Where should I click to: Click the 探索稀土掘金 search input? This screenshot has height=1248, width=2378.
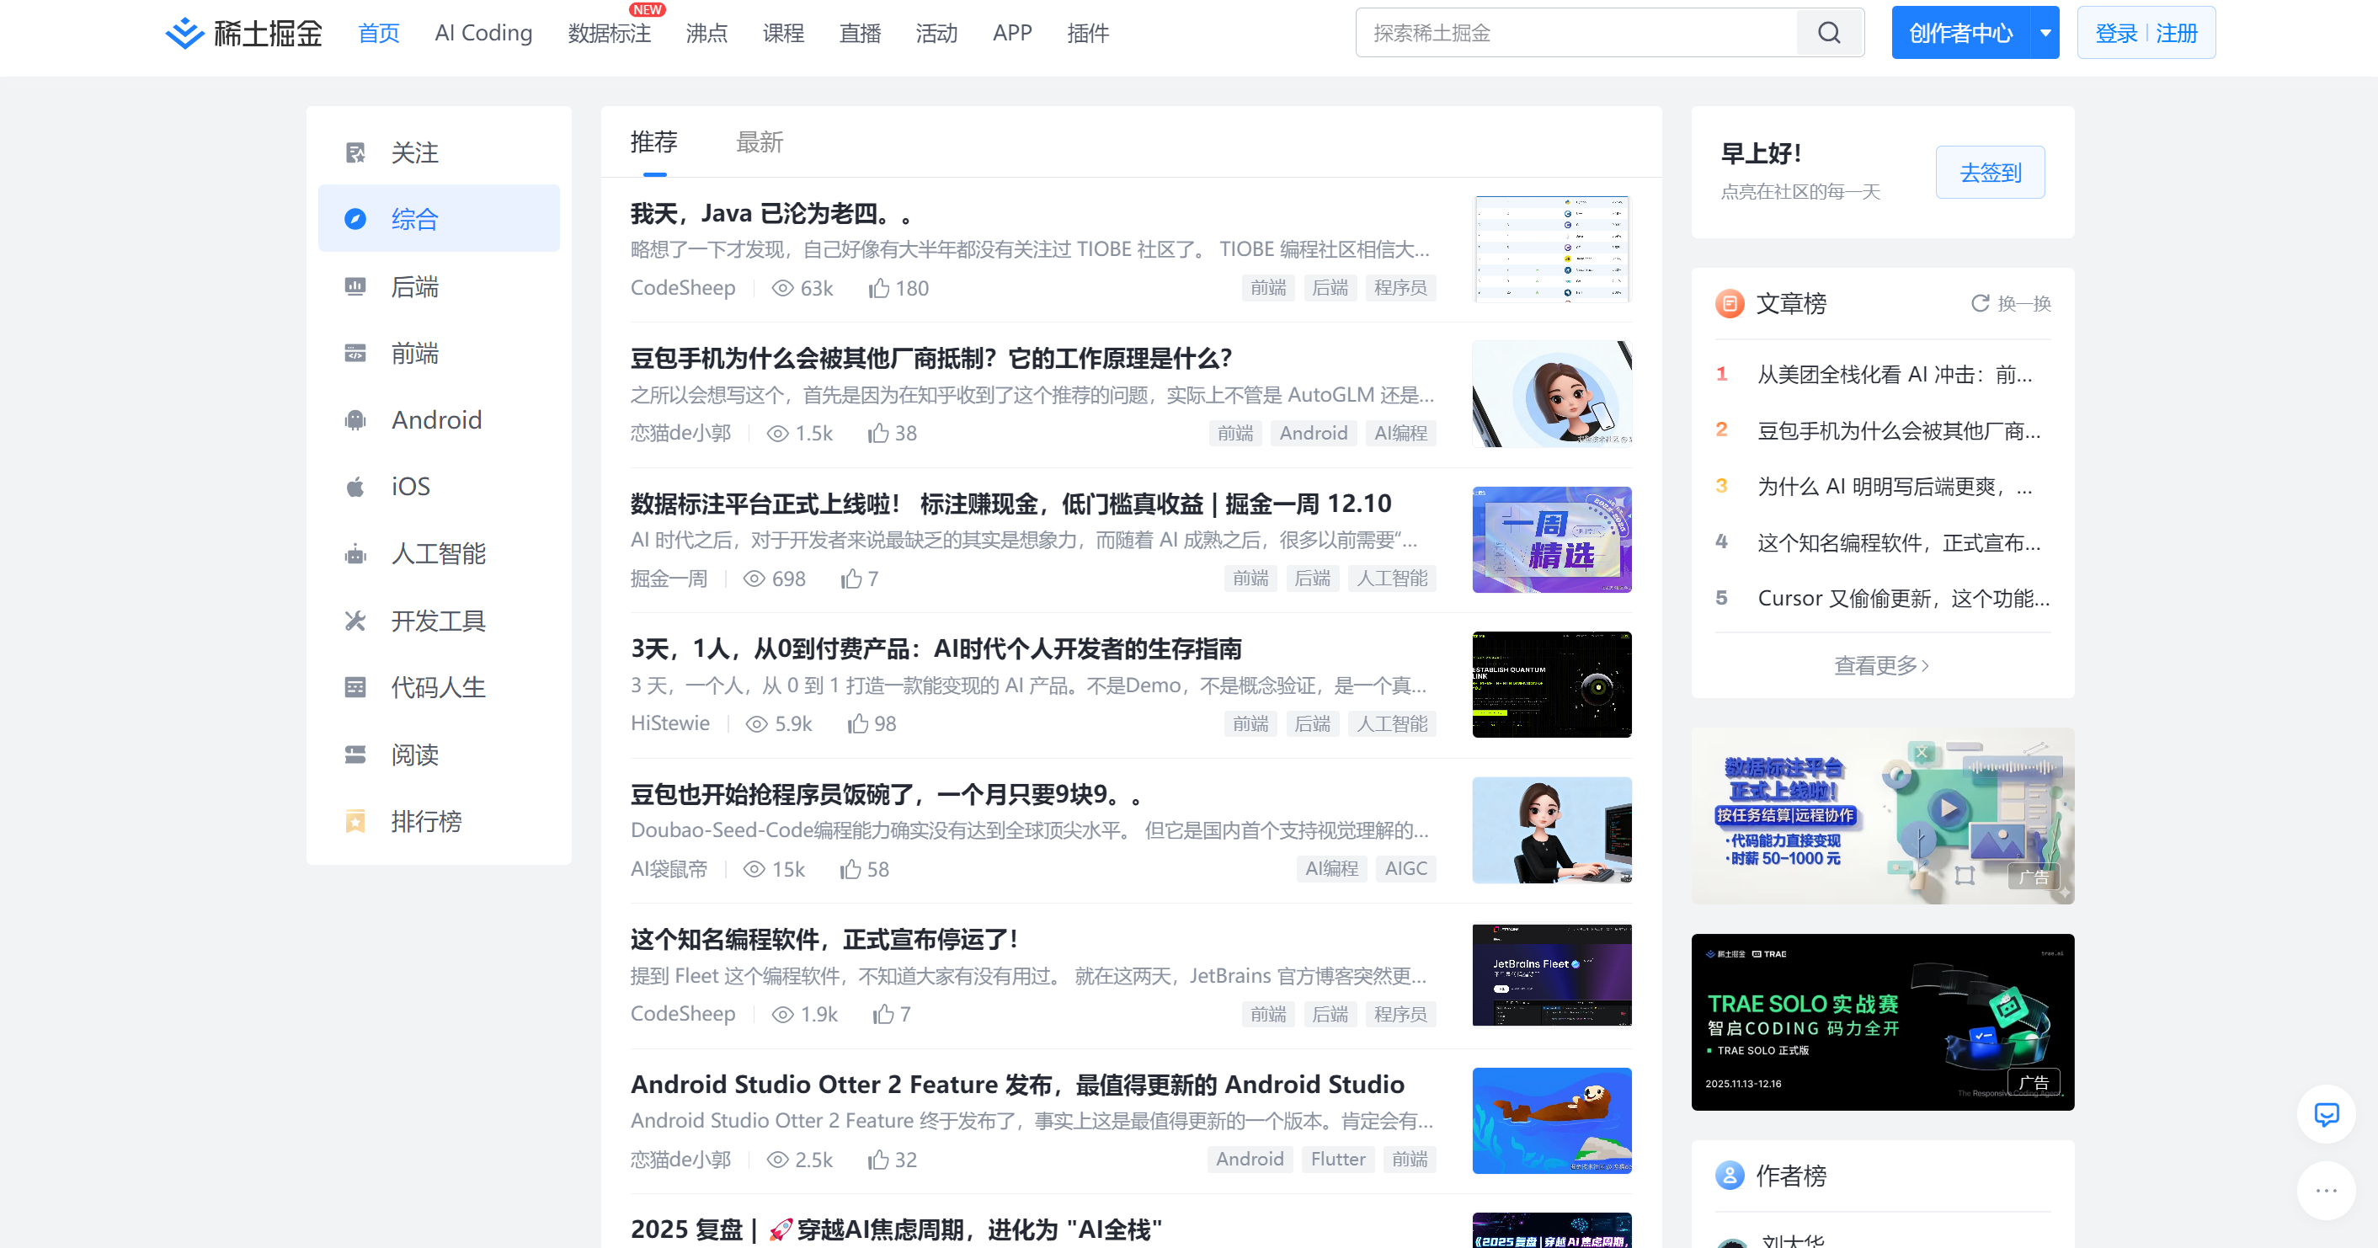[x=1570, y=32]
